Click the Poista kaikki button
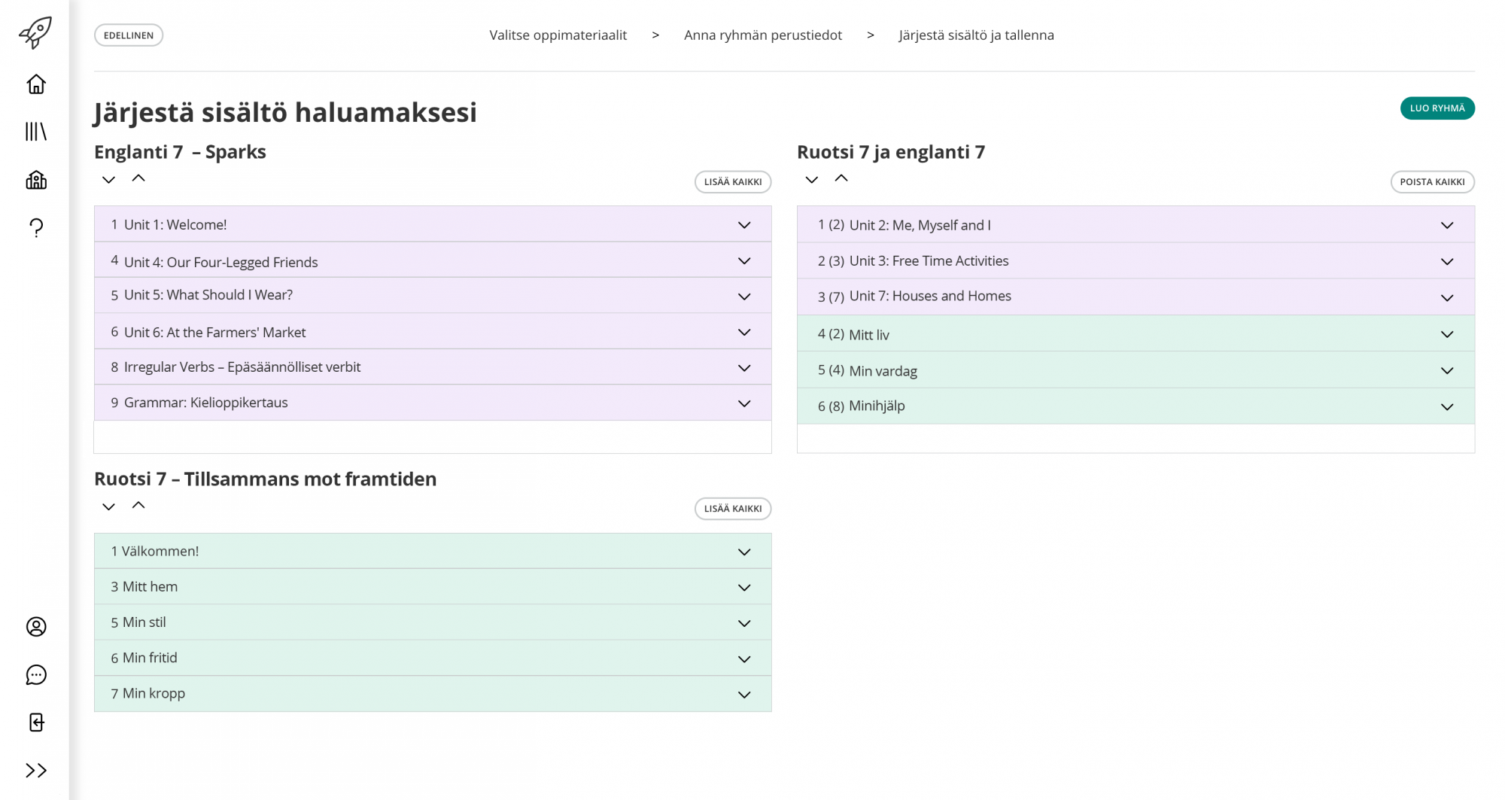1505x800 pixels. click(1431, 182)
